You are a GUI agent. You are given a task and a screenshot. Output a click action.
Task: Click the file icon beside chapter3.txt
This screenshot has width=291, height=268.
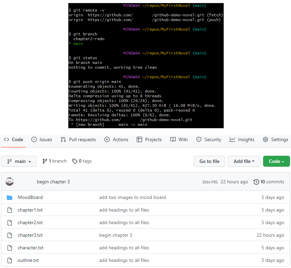10,235
